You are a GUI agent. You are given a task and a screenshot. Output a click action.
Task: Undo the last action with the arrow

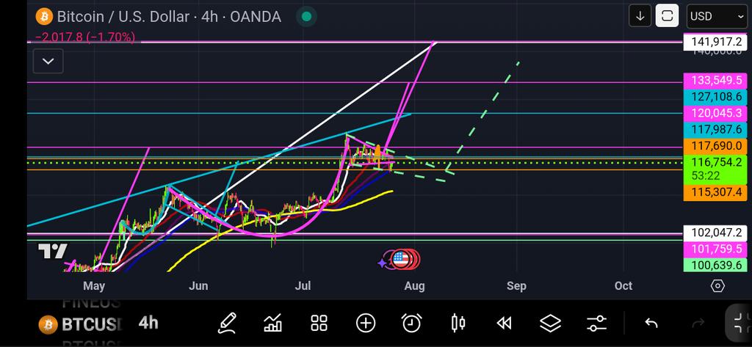(x=651, y=324)
